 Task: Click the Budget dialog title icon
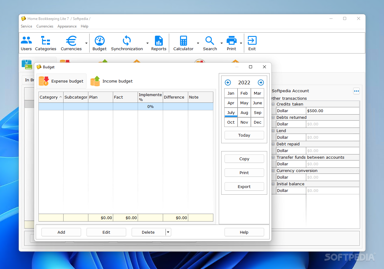coord(39,67)
